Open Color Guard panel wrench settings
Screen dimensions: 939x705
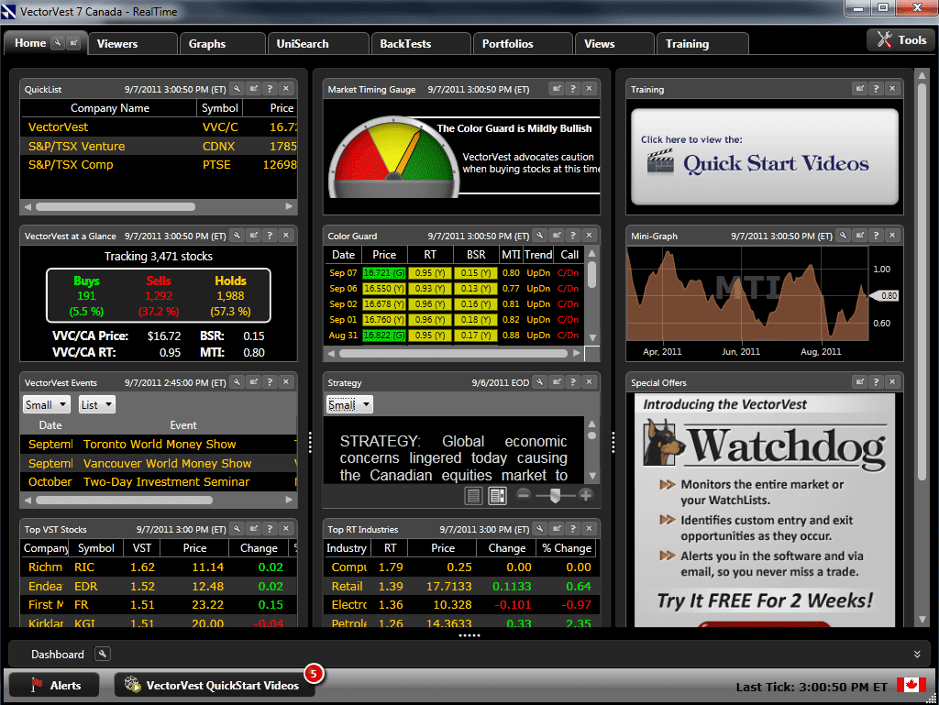540,236
